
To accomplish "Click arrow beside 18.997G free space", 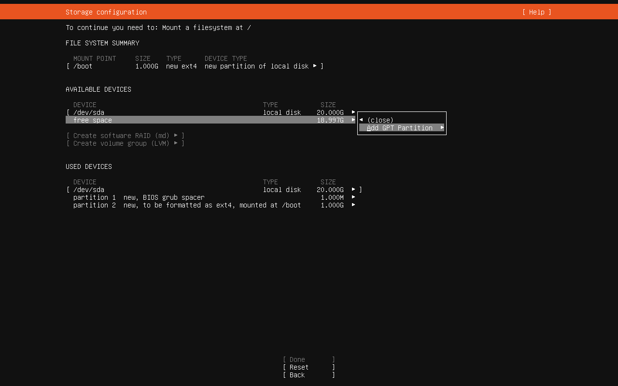I will (353, 120).
